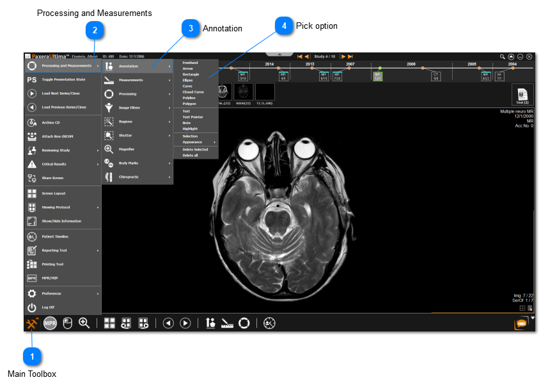Click the search magnifier icon at top right
541x389 pixels.
(x=502, y=57)
